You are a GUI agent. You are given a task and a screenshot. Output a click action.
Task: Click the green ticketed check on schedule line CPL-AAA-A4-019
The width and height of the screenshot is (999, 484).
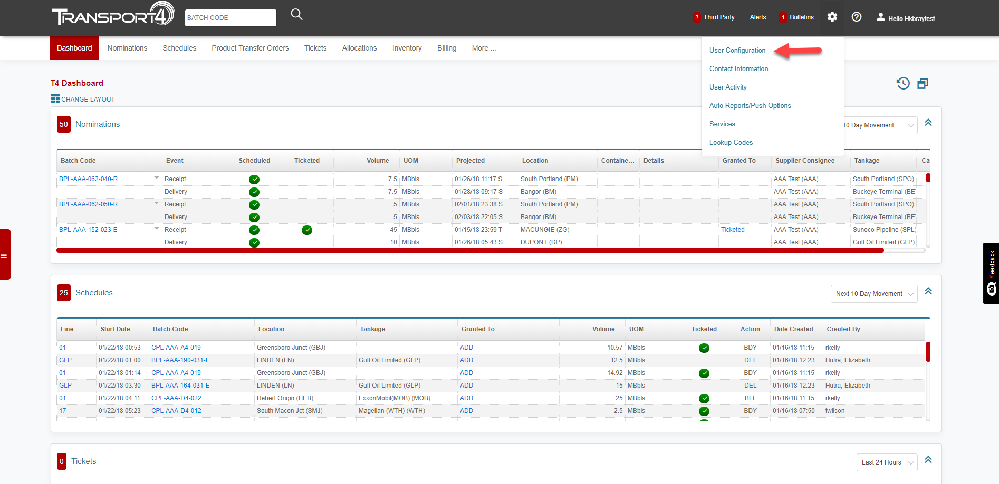point(704,348)
